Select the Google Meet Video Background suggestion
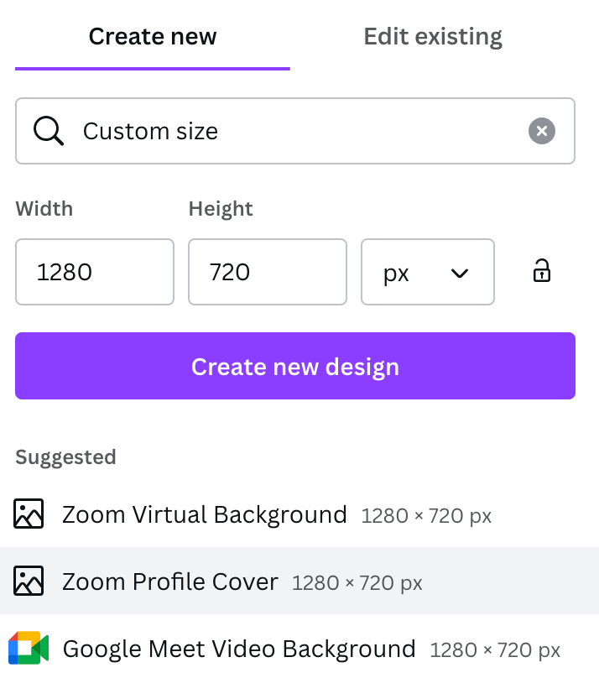The height and width of the screenshot is (678, 599). (x=238, y=649)
